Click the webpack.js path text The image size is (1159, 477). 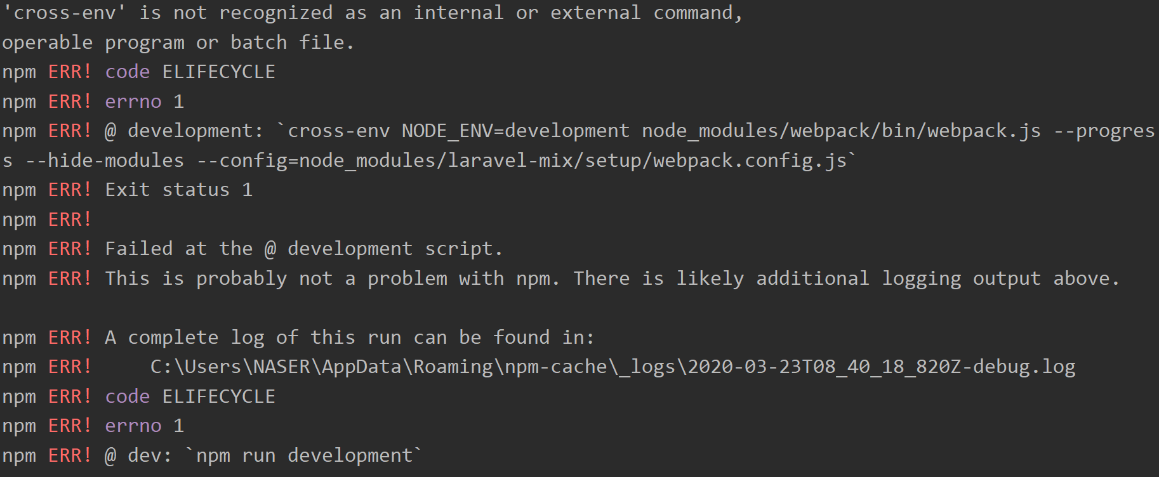point(841,131)
